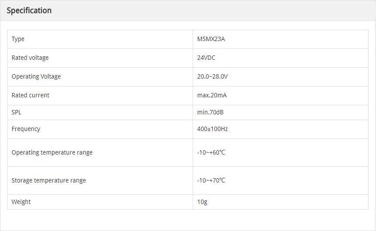Screen dimensions: 376x231
Task: Select the MSMX23A model value
Action: coord(211,39)
